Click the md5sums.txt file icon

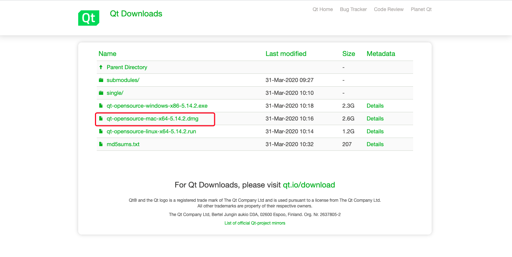click(x=101, y=144)
